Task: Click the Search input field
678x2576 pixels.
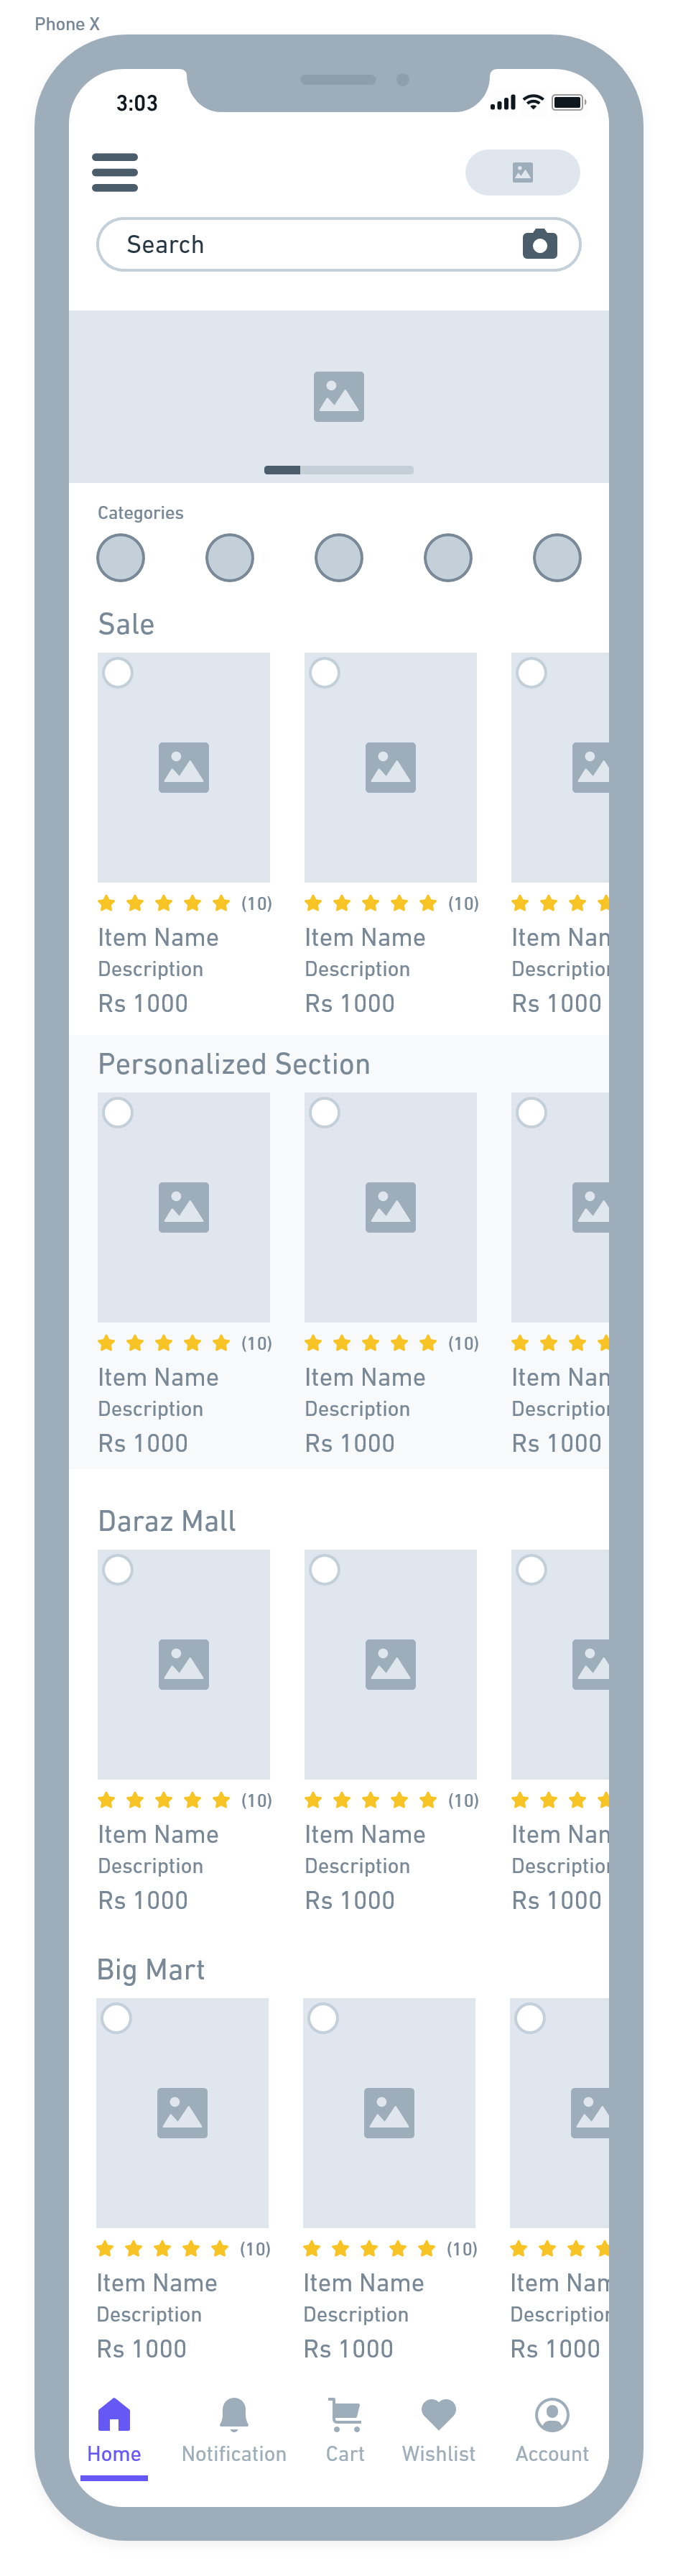Action: click(310, 245)
